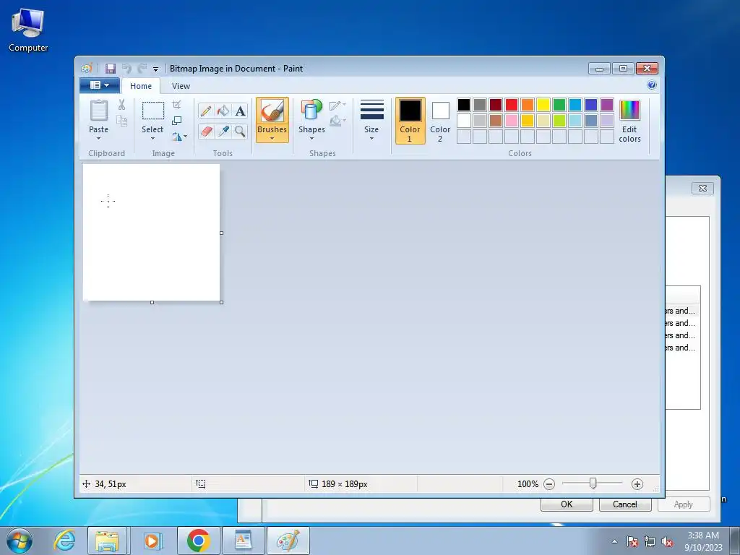740x555 pixels.
Task: Expand the Brushes dropdown arrow
Action: [x=272, y=138]
